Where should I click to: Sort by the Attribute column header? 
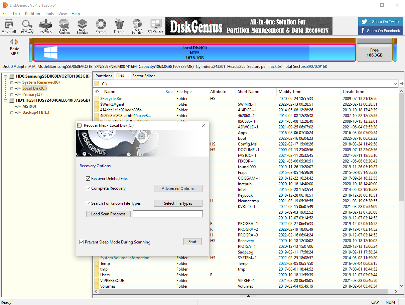[221, 92]
